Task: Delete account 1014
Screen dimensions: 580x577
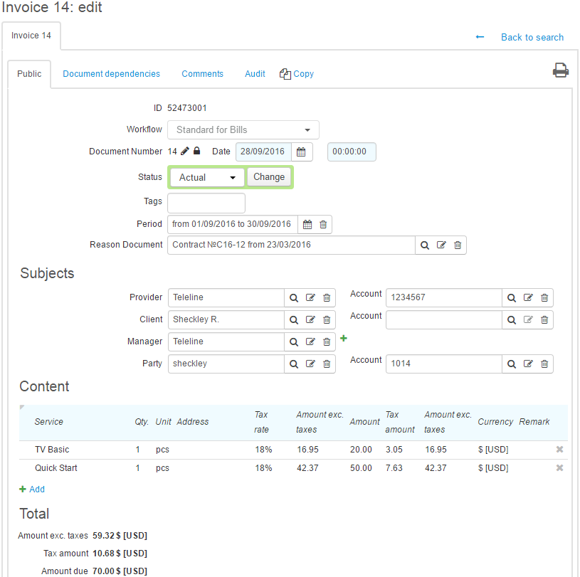Action: point(544,364)
